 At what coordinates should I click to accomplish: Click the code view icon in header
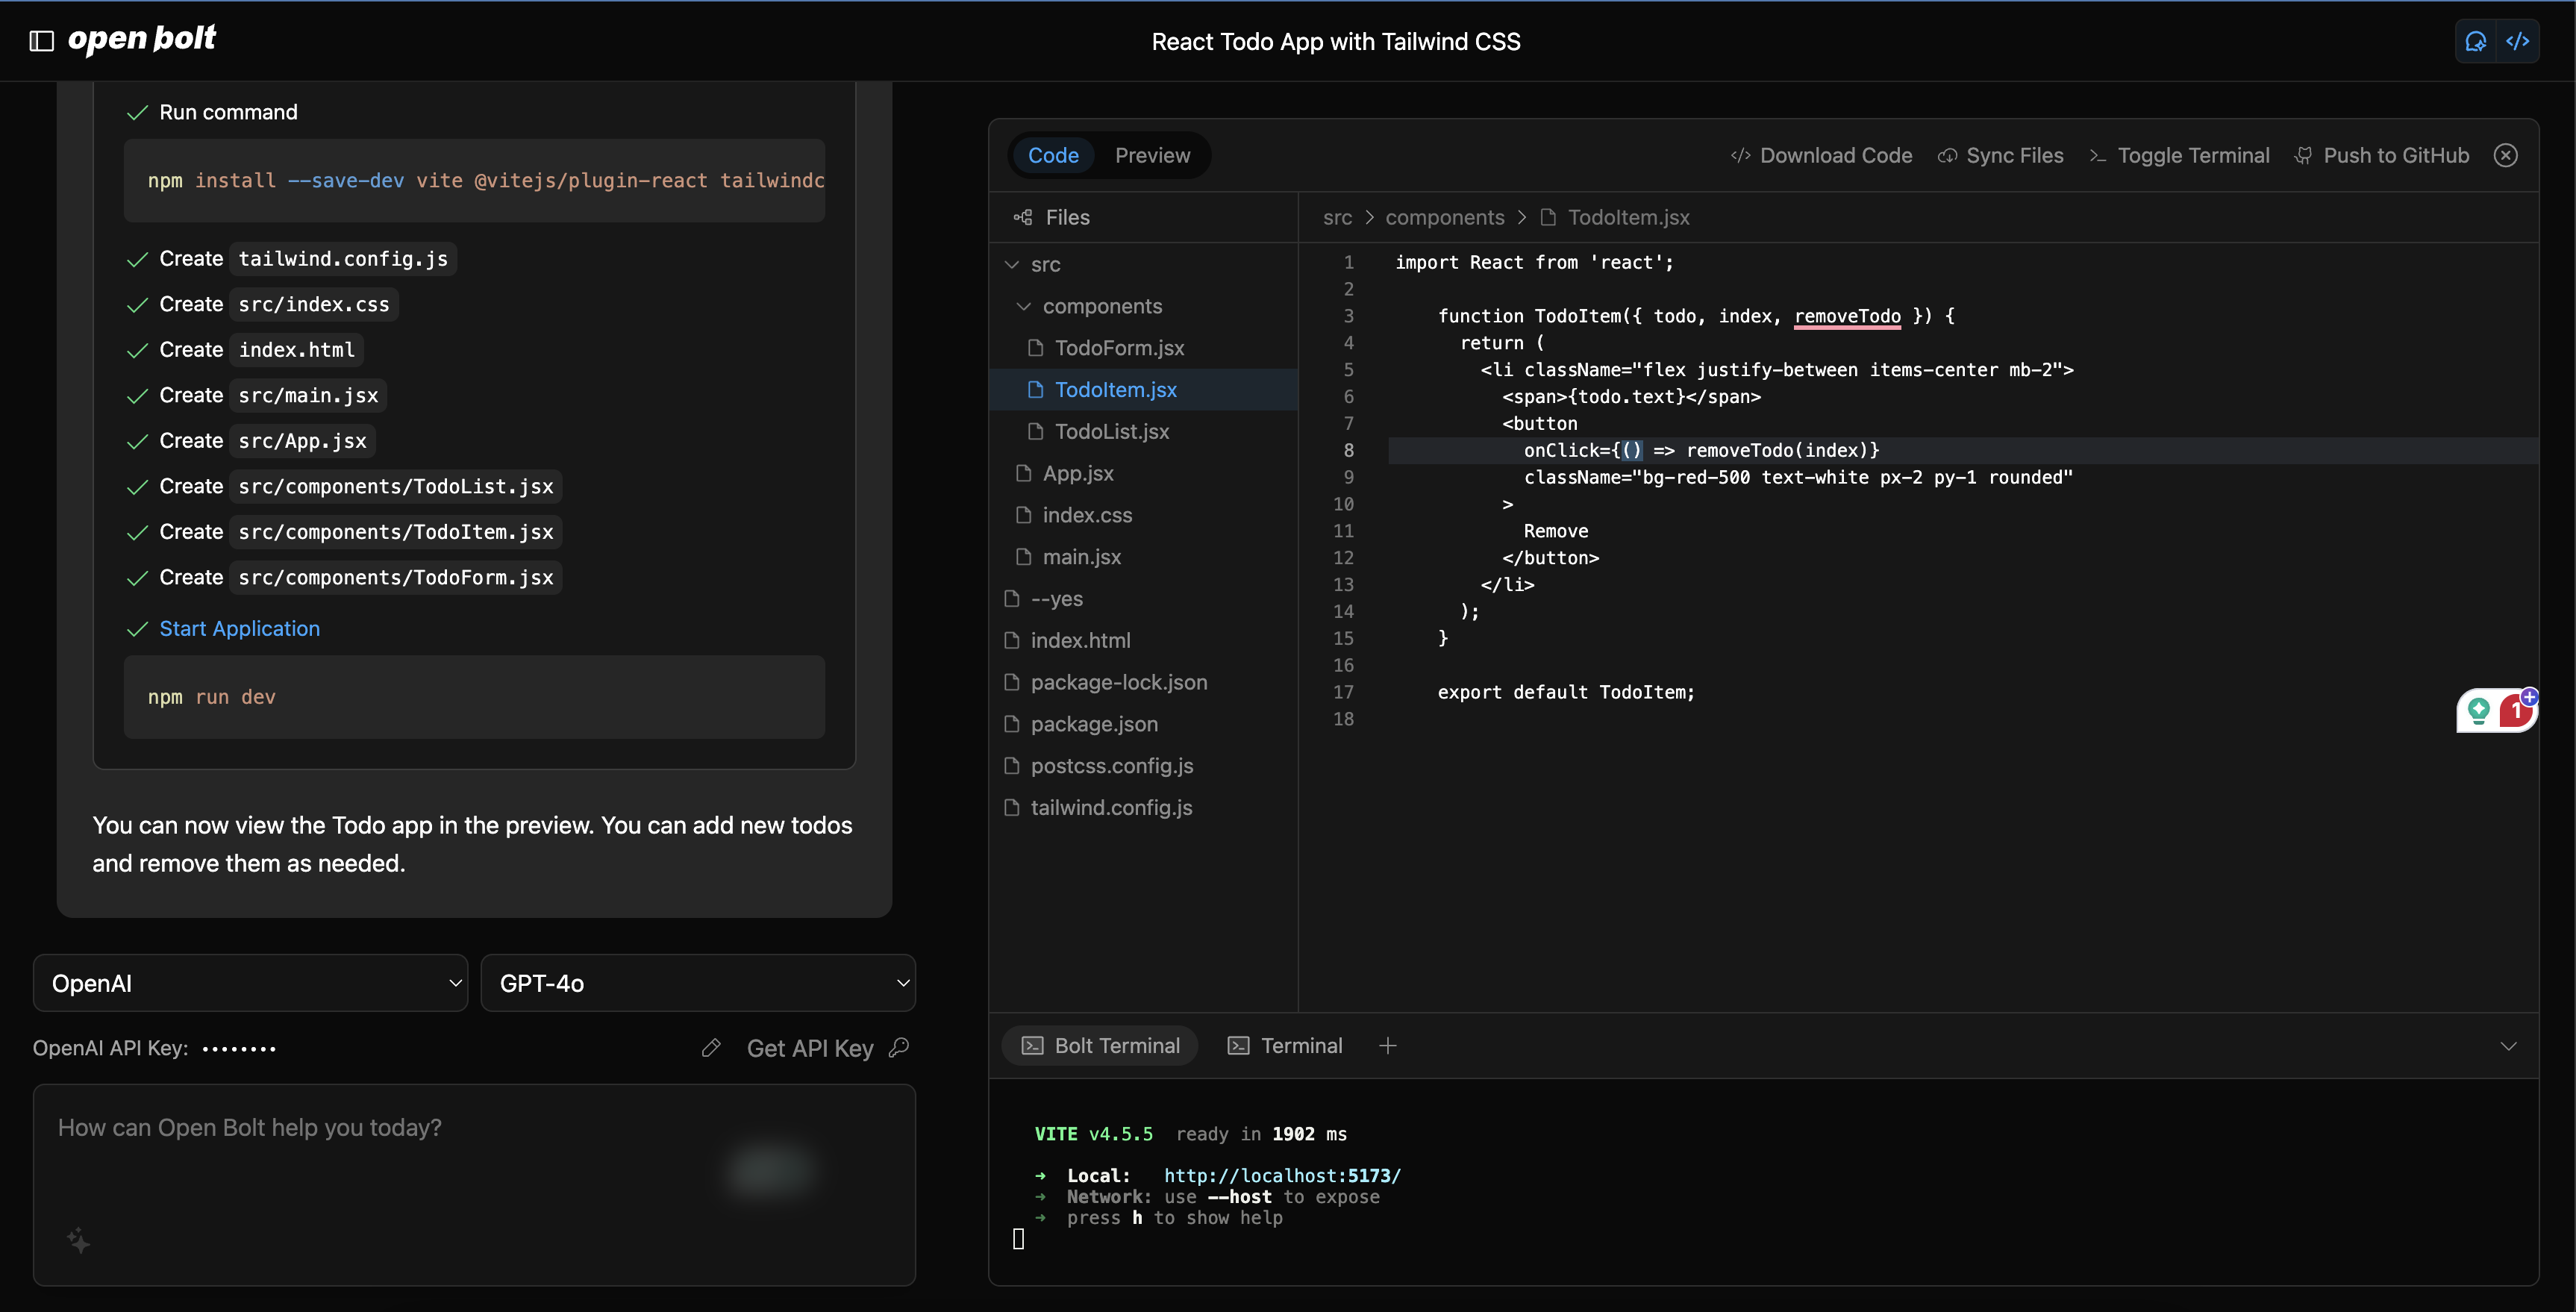coord(2518,41)
